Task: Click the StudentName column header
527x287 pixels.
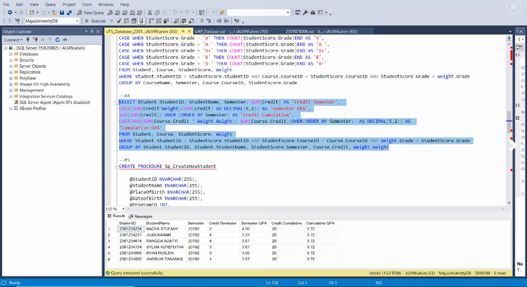Action: [x=166, y=223]
